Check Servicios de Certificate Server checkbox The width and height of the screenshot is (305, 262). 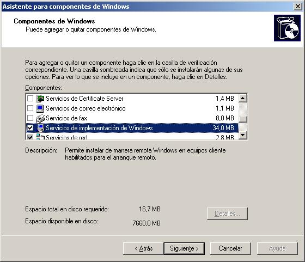pyautogui.click(x=30, y=99)
